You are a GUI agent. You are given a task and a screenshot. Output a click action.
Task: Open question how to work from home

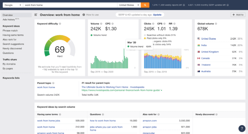point(103,121)
